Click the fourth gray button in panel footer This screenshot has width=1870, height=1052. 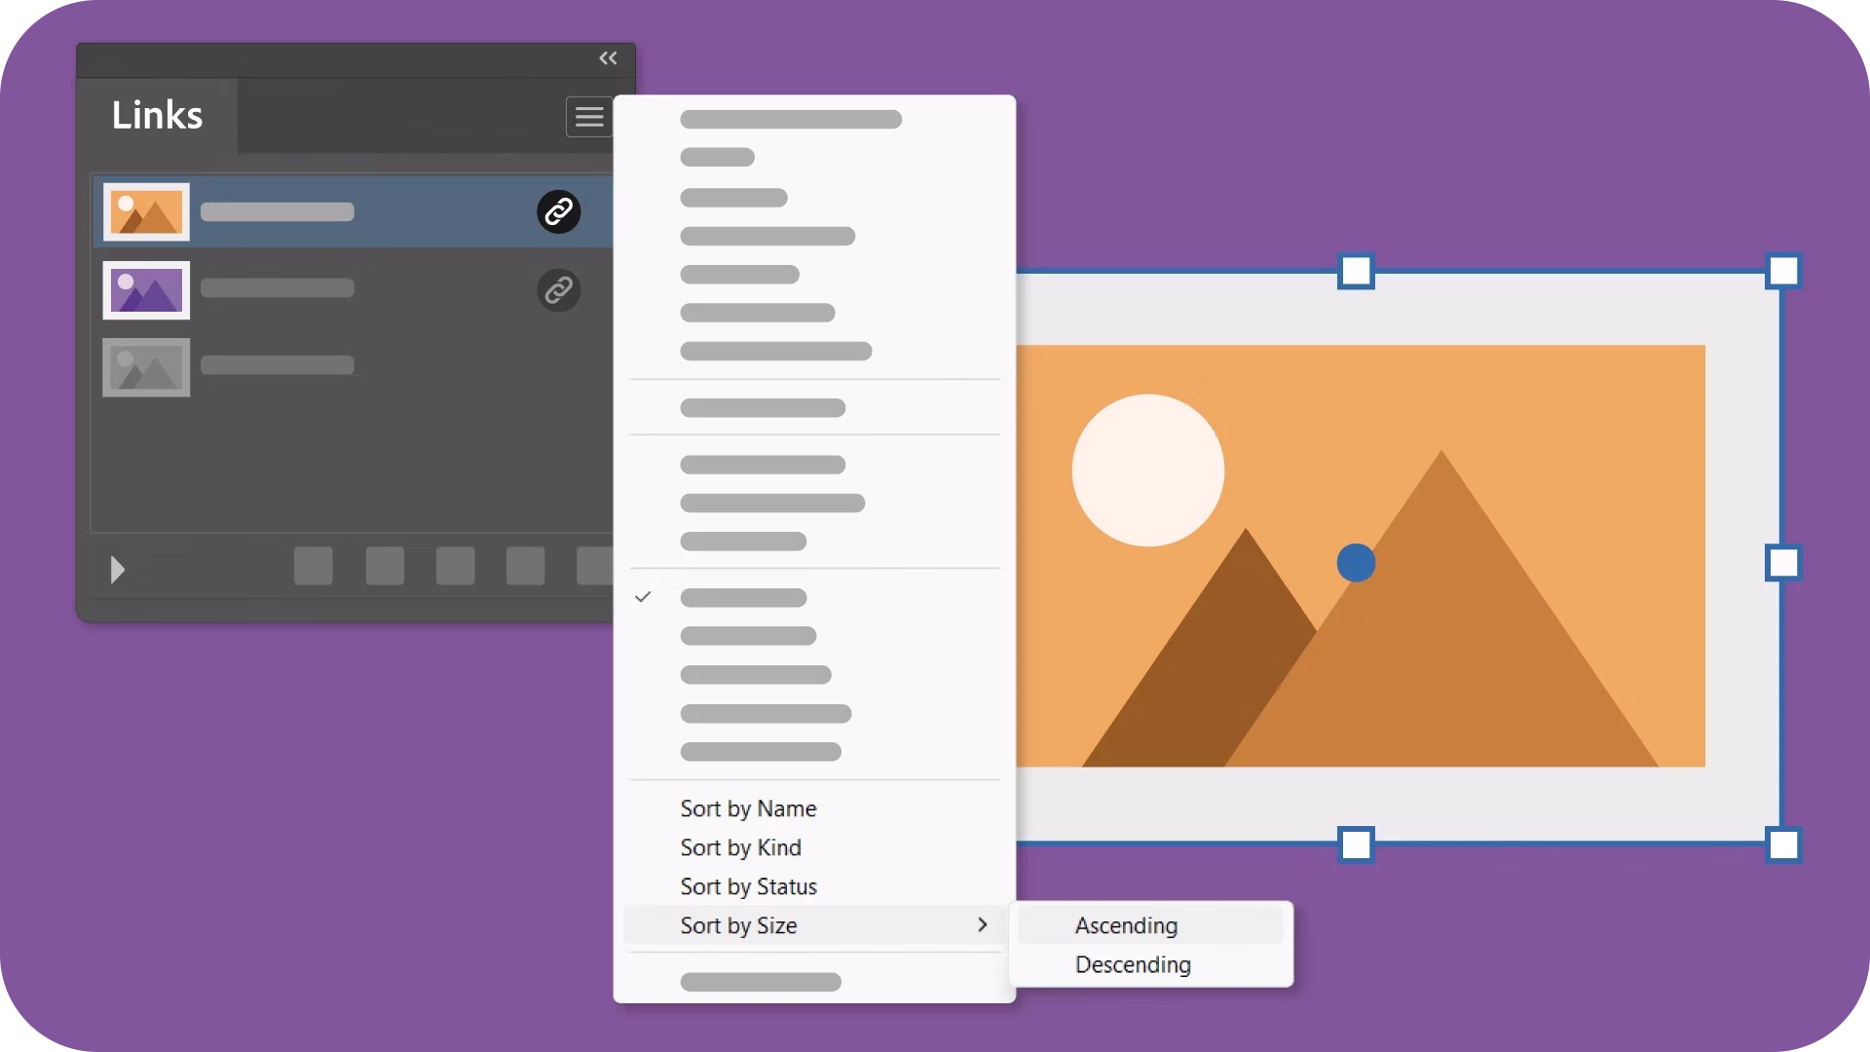[x=525, y=566]
